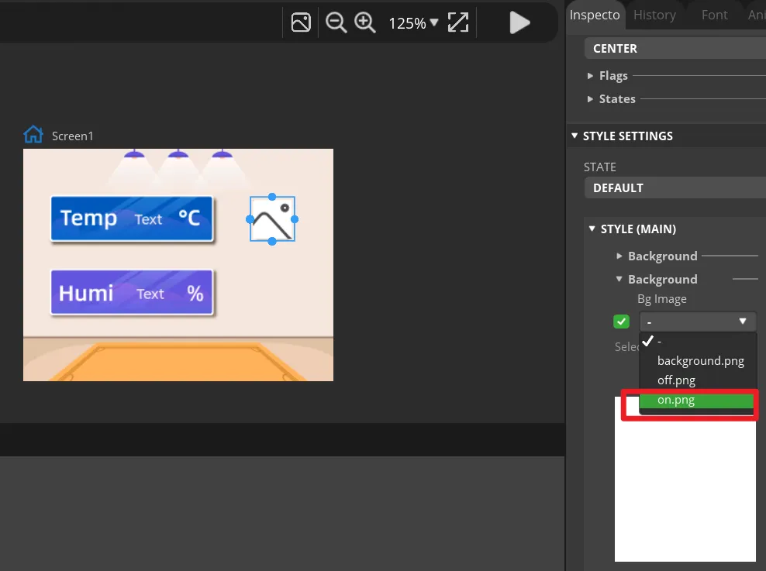The width and height of the screenshot is (766, 571).
Task: Click the screenshot image icon in toolbar
Action: [301, 22]
